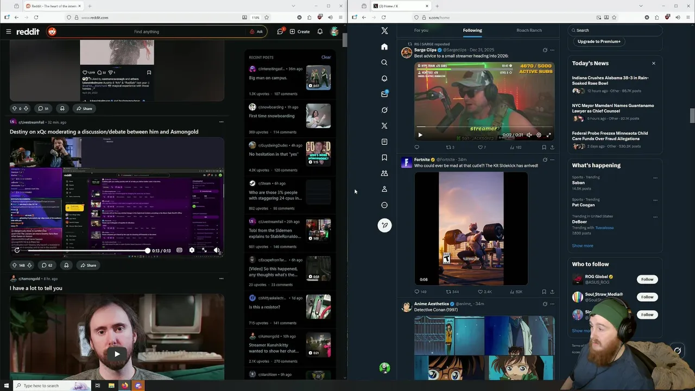Mute the Sarge Clips video

tap(529, 135)
